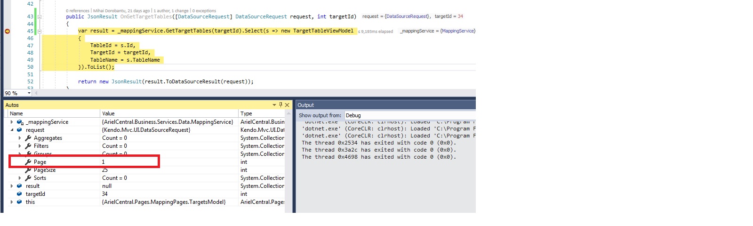753x226 pixels.
Task: Click the Value column header
Action: click(169, 113)
